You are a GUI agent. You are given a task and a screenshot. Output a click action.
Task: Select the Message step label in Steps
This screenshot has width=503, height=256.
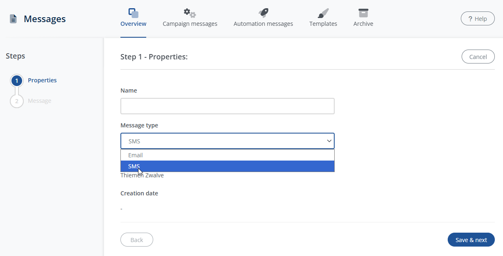coord(39,101)
